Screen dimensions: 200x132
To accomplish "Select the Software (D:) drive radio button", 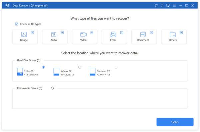I will [x=80, y=67].
